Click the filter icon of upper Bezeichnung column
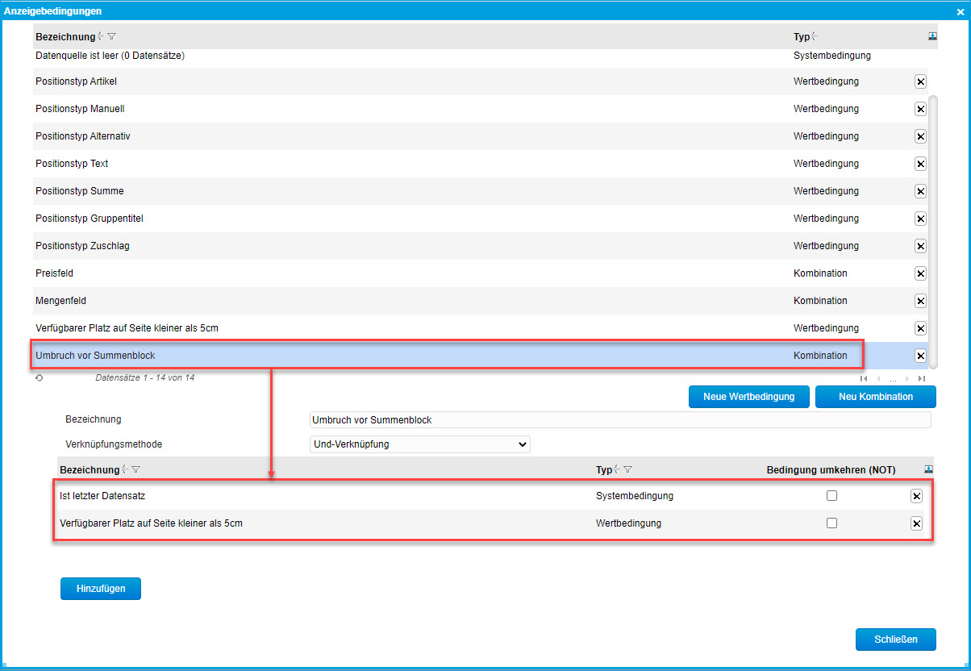 point(112,36)
